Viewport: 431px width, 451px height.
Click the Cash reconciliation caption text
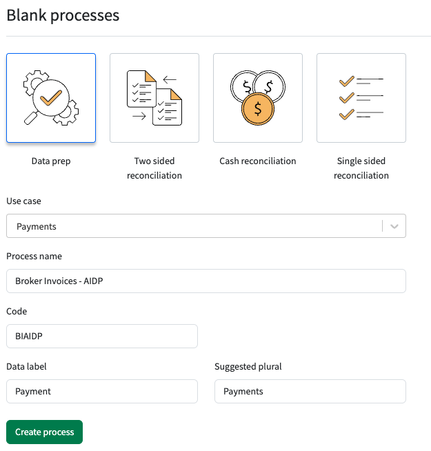pyautogui.click(x=258, y=161)
